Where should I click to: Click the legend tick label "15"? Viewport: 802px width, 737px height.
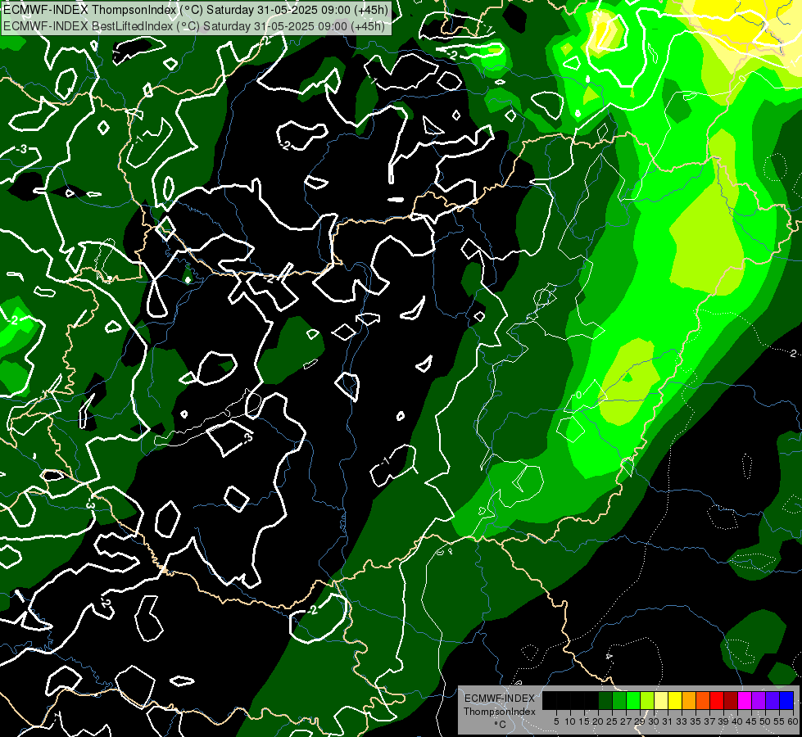584,721
